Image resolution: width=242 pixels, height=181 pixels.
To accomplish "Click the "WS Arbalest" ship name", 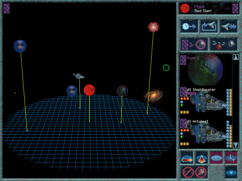I will point(197,121).
